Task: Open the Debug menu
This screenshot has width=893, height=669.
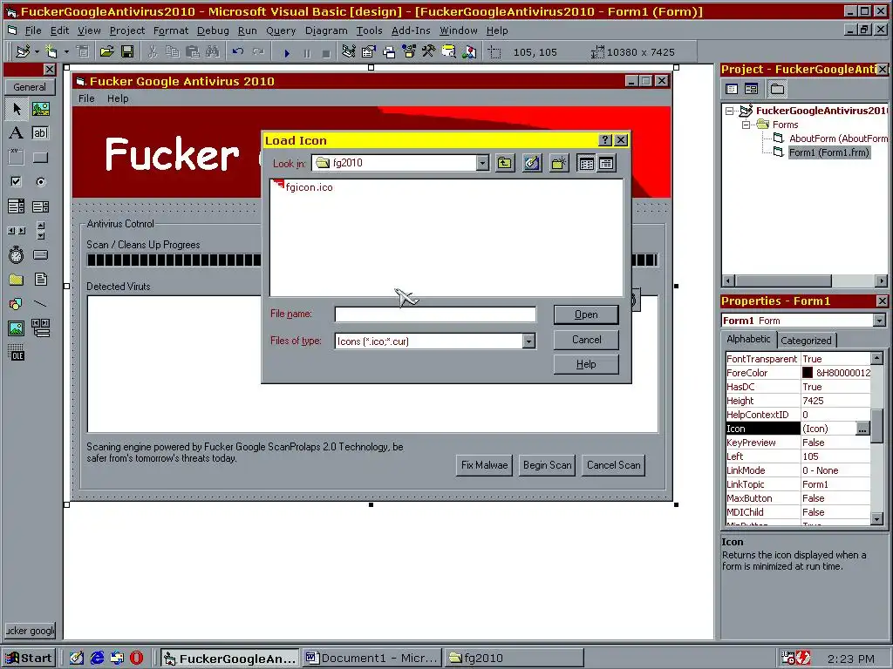Action: (x=213, y=30)
